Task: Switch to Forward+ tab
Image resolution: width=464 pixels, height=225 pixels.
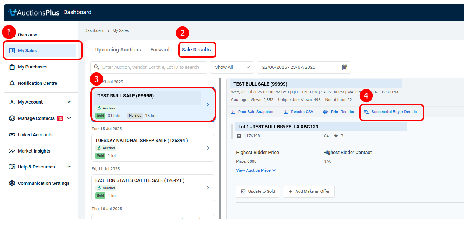Action: pyautogui.click(x=161, y=50)
